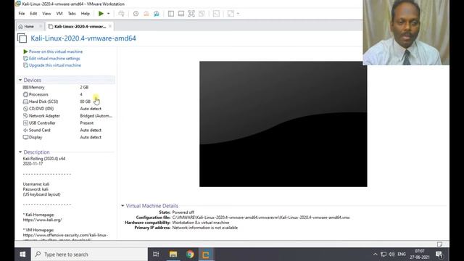This screenshot has height=261, width=464.
Task: Show hidden system tray icons
Action: pos(376,254)
